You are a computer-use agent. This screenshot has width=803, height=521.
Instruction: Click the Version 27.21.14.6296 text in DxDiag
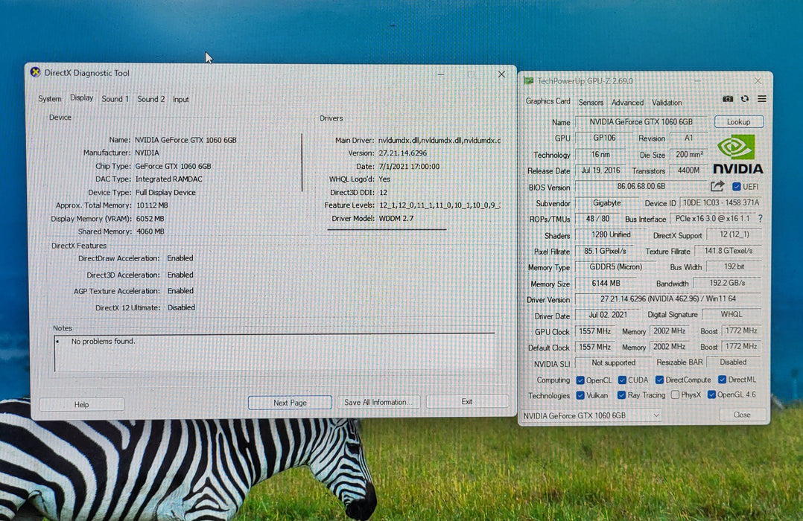(402, 153)
